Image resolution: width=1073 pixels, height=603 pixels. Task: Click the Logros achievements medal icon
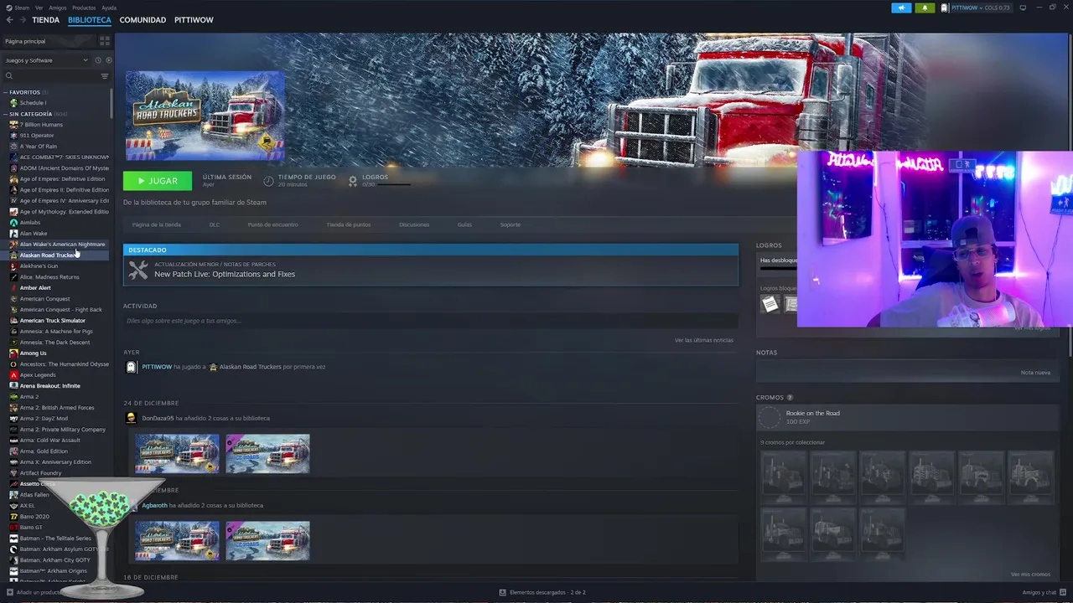pos(353,180)
